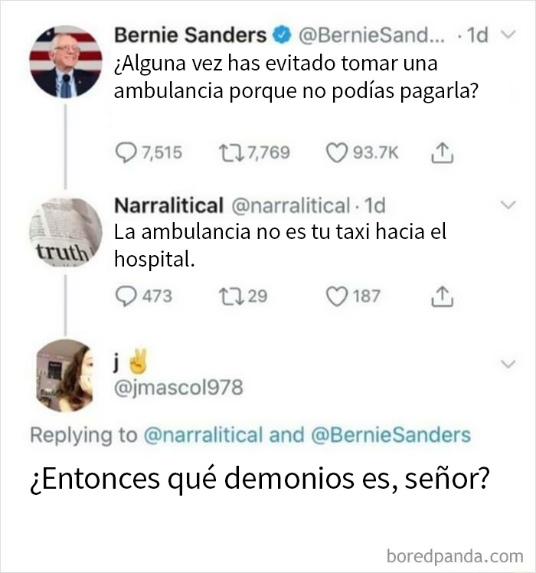
Task: Open dropdown chevron on j's tweet
Action: click(507, 362)
